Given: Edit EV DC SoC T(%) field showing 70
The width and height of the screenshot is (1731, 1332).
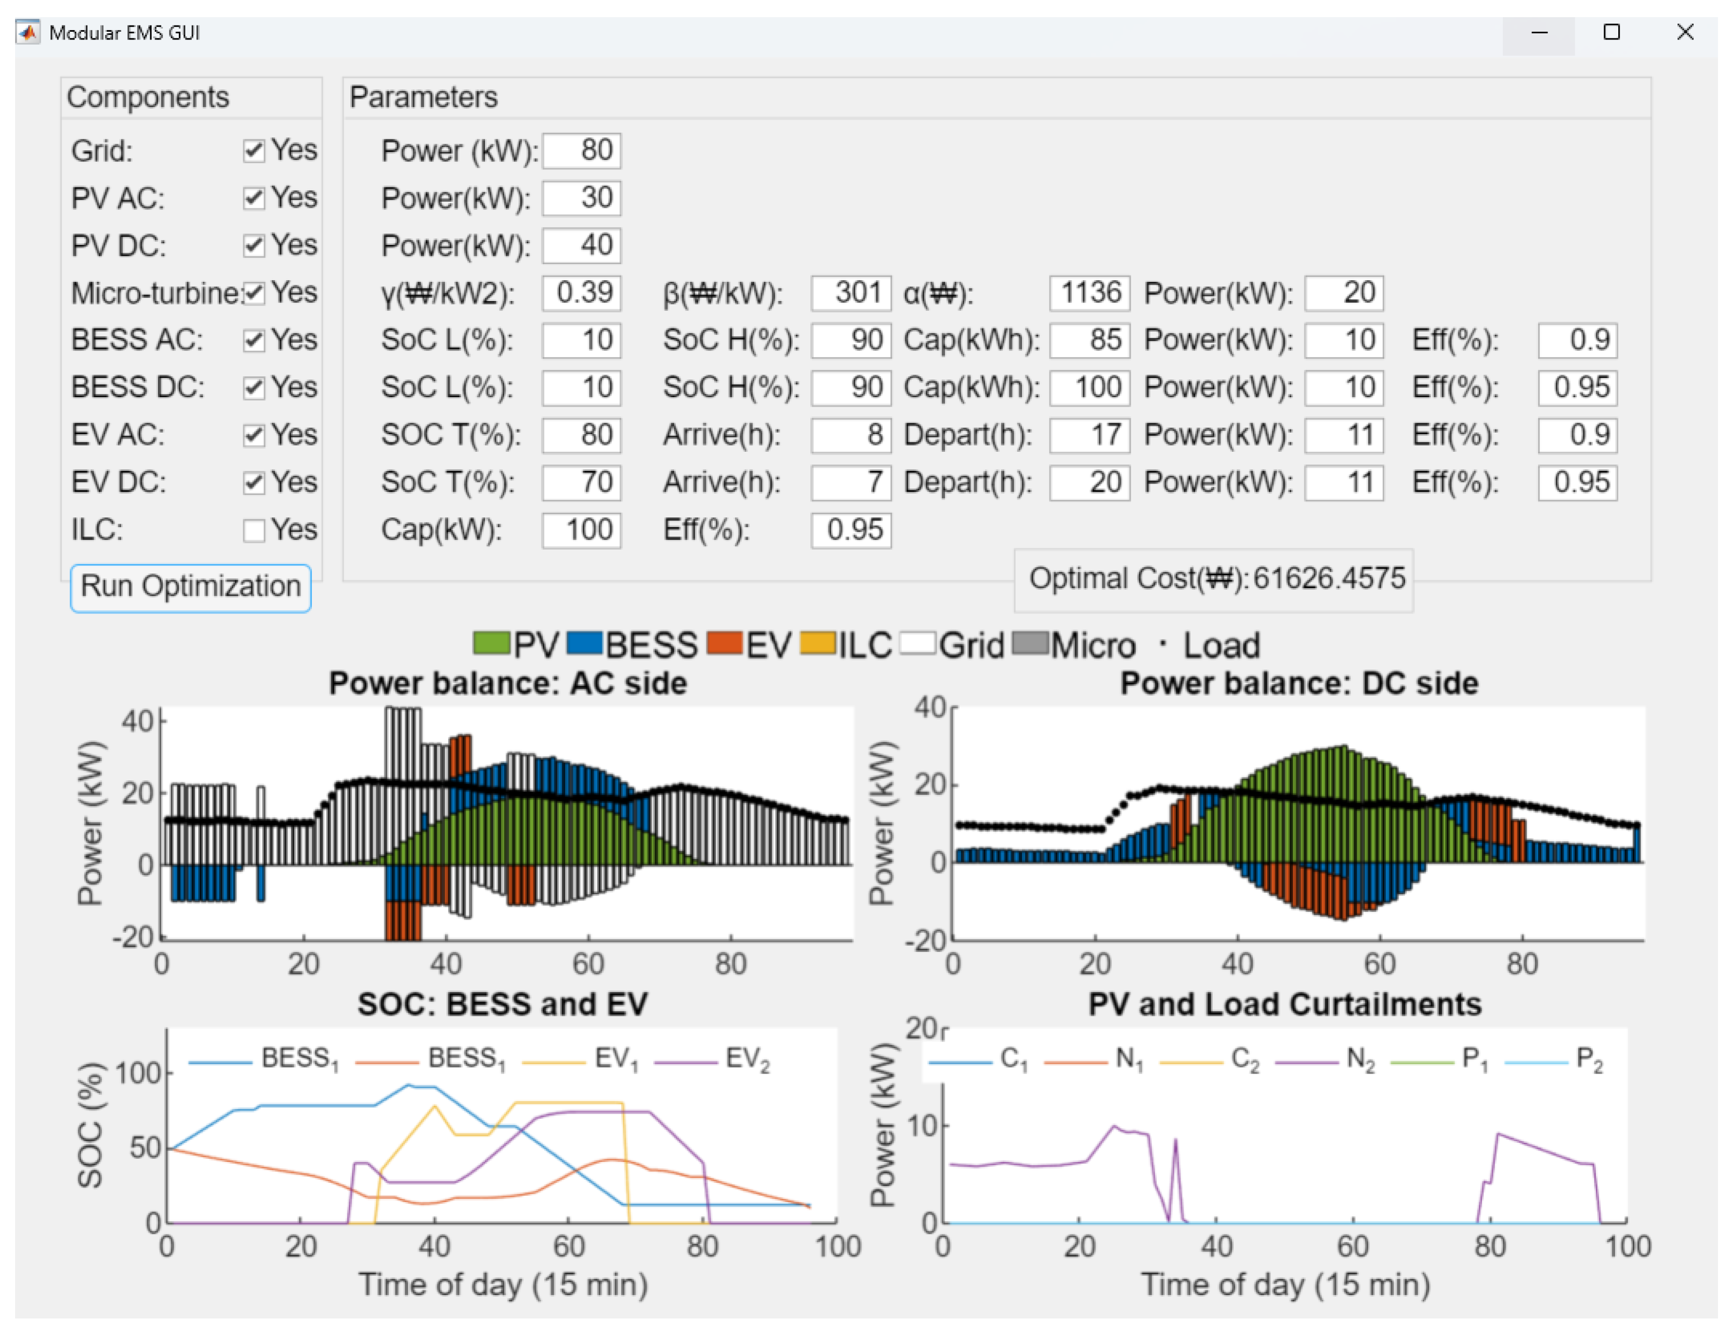Looking at the screenshot, I should tap(582, 483).
